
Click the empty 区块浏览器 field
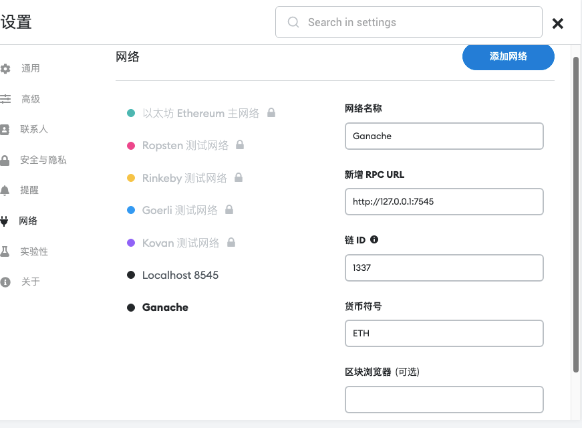pos(444,399)
